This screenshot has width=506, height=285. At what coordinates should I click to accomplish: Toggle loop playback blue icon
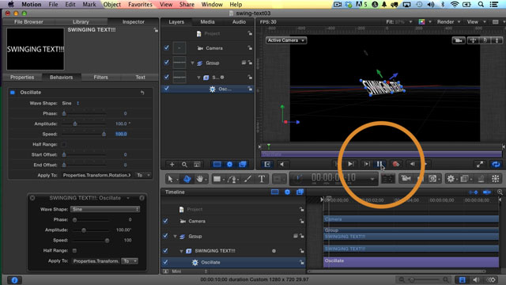(496, 165)
